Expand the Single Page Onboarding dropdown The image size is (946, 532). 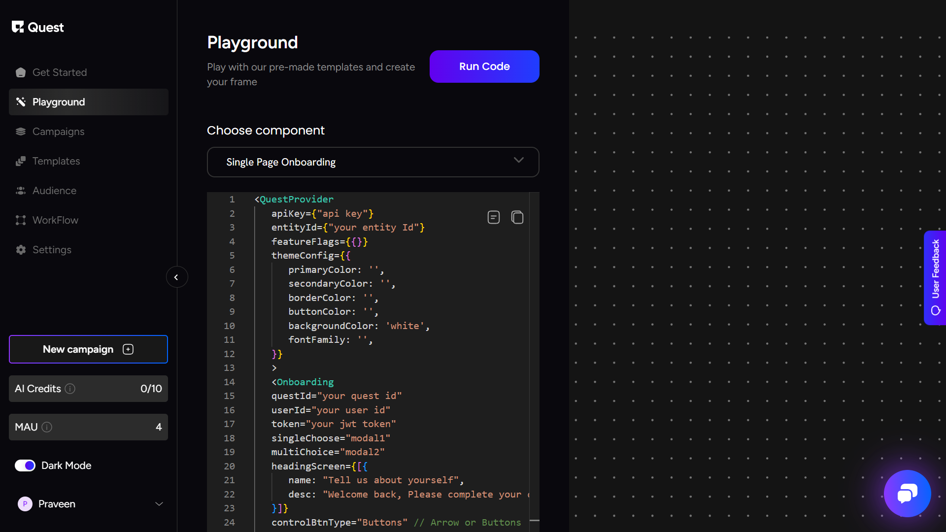pos(373,162)
